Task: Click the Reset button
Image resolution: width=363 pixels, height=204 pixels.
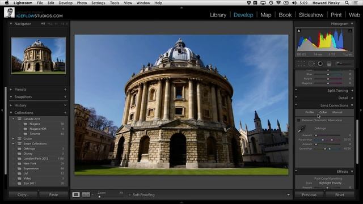Action: 340,195
